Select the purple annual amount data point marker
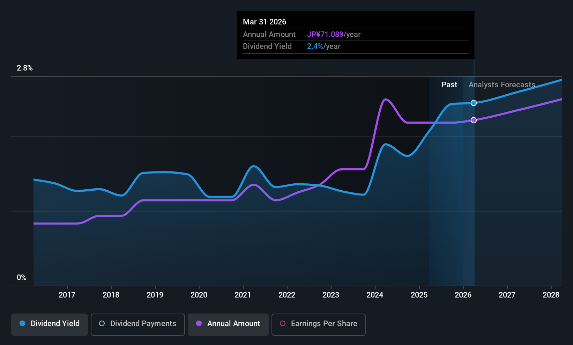This screenshot has height=345, width=573. tap(474, 120)
